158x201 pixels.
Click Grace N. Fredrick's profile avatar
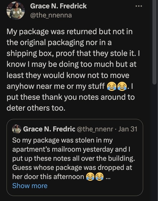click(16, 11)
